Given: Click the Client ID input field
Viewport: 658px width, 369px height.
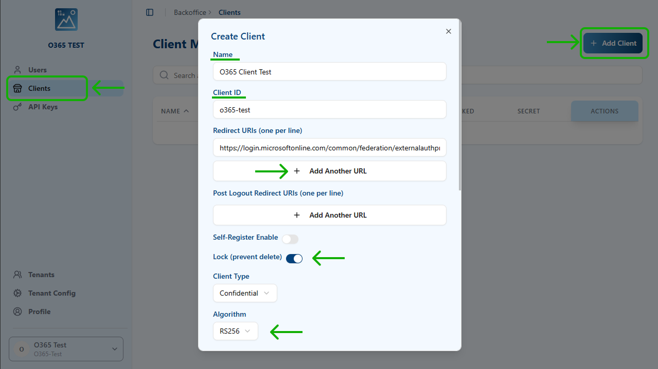Looking at the screenshot, I should point(330,109).
